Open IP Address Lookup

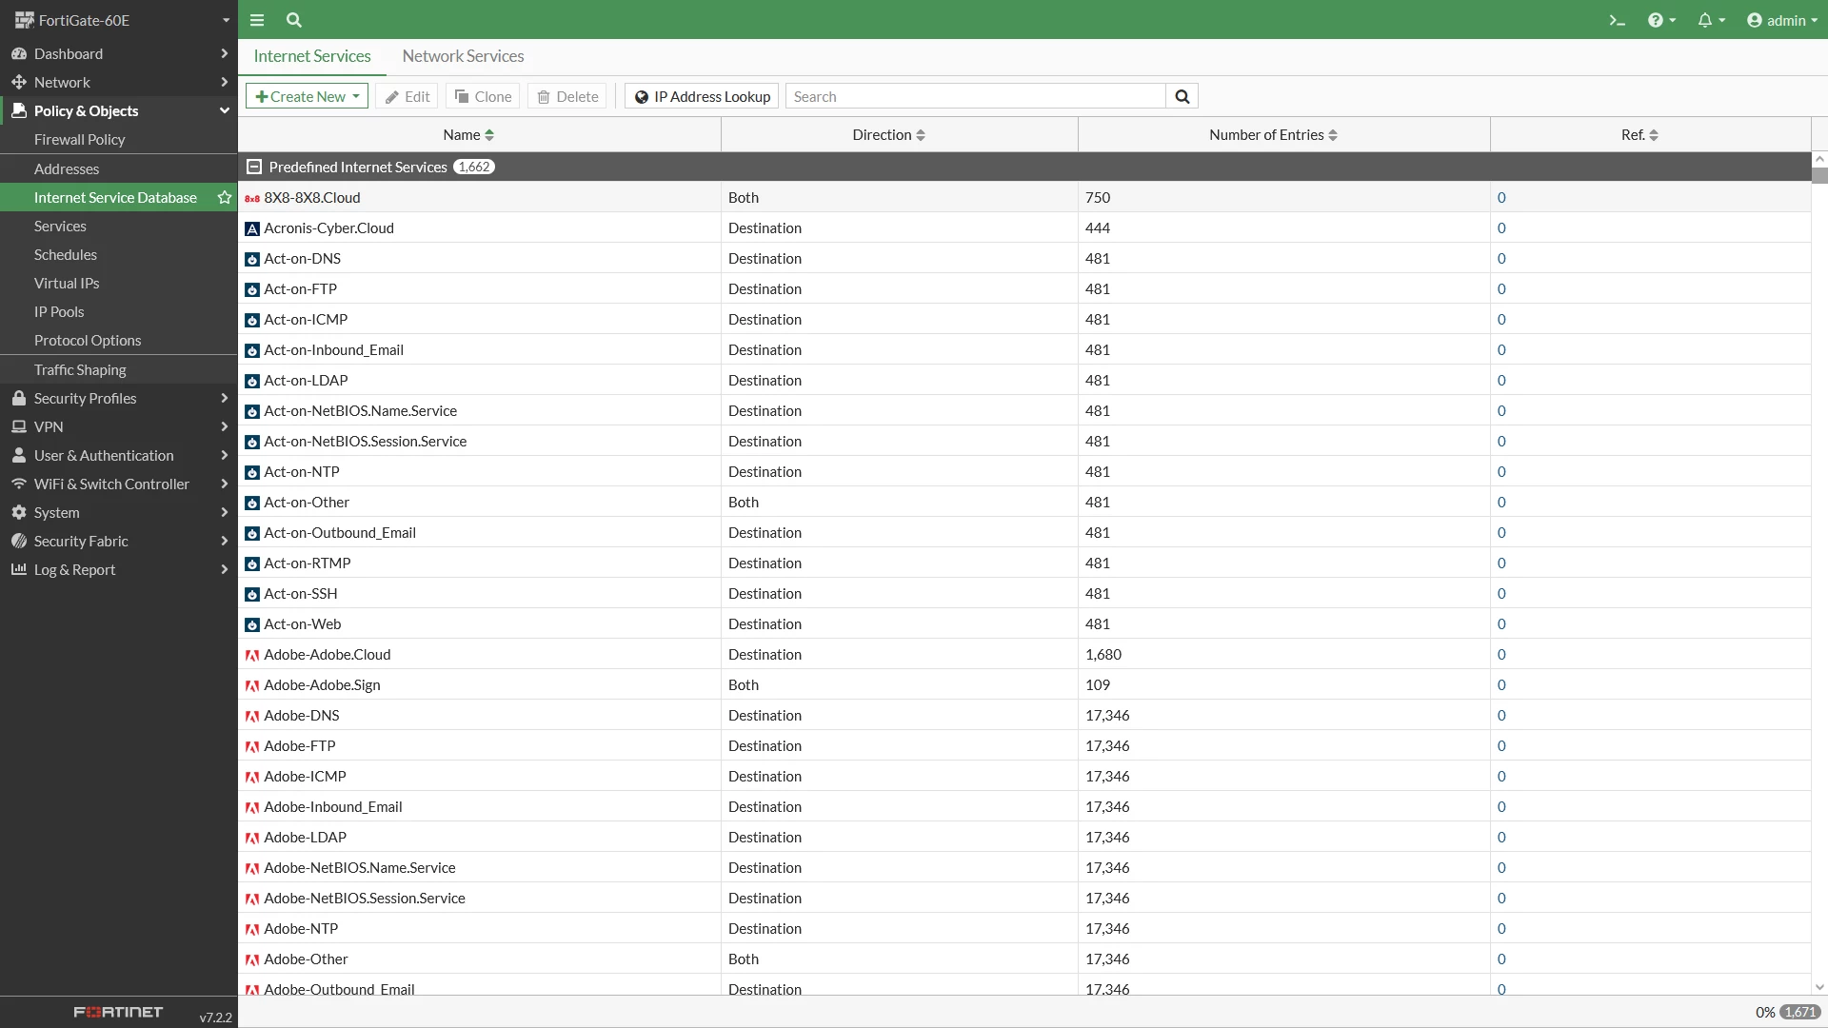click(x=702, y=96)
